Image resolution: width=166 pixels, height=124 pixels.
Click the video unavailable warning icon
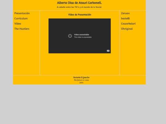[70, 36]
